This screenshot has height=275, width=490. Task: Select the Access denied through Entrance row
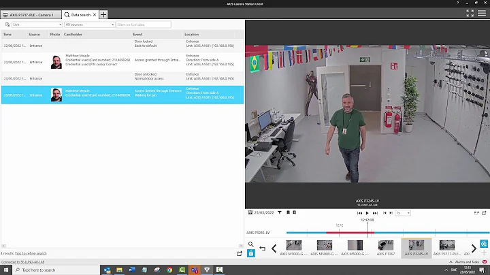(x=122, y=95)
